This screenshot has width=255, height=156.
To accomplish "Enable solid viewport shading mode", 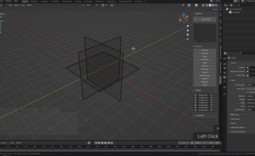I will [210, 5].
